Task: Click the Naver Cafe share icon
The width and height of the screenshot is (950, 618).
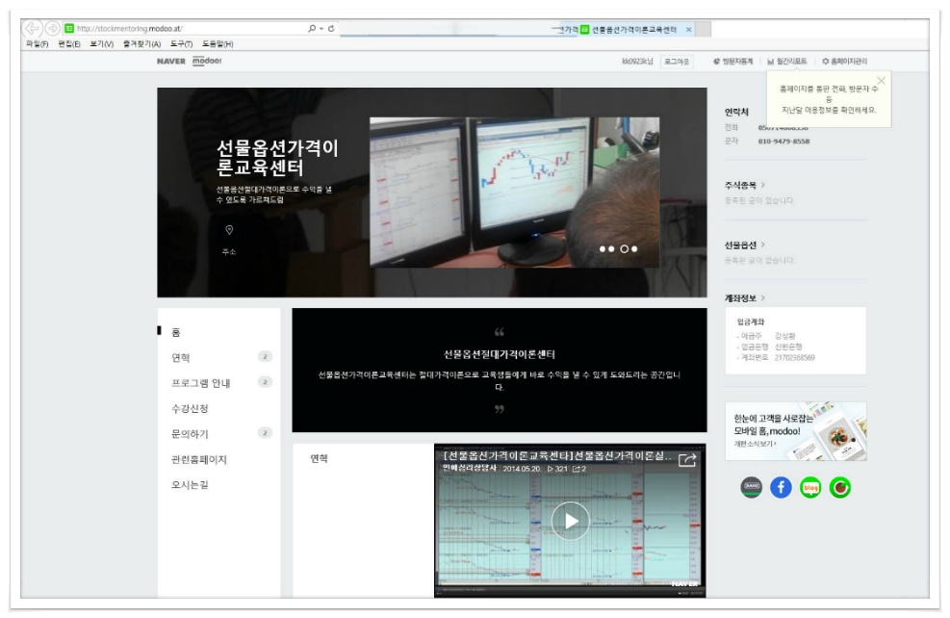Action: point(839,488)
